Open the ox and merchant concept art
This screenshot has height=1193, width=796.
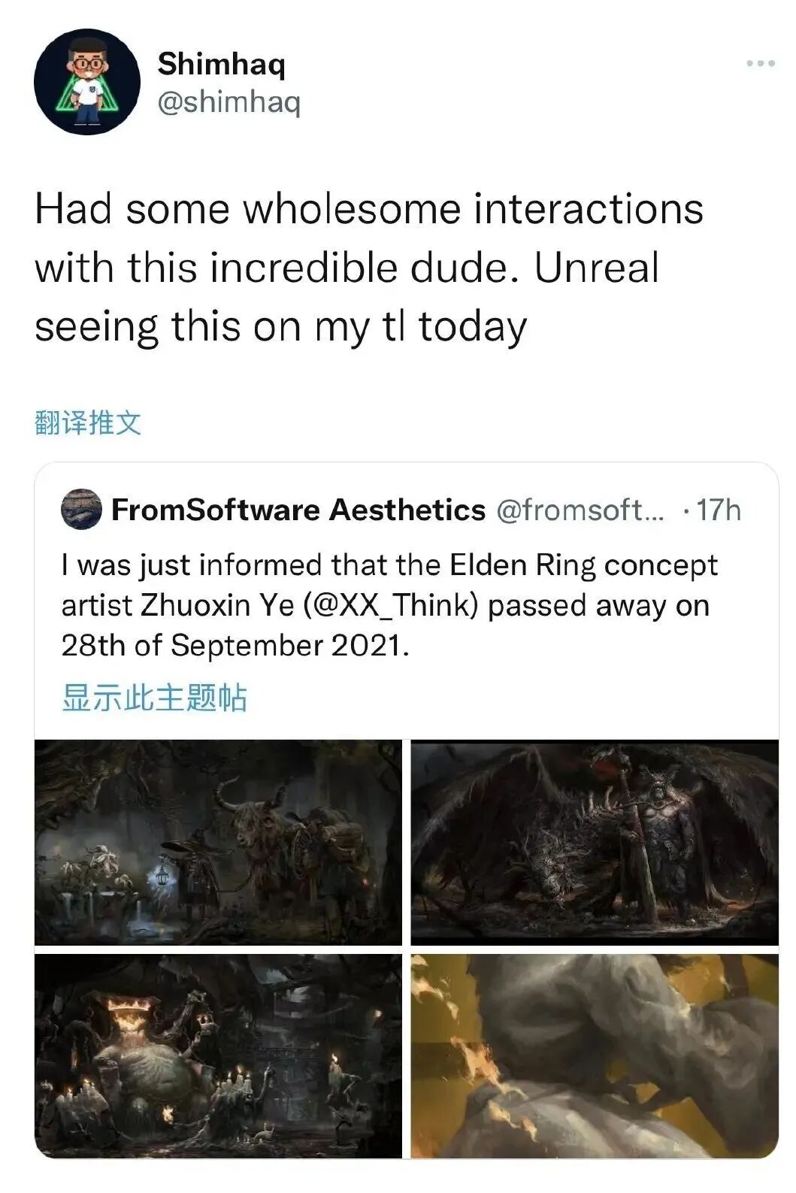click(x=218, y=843)
